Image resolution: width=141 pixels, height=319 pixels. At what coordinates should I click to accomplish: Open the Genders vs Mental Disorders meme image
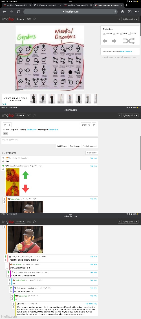pos(50,58)
